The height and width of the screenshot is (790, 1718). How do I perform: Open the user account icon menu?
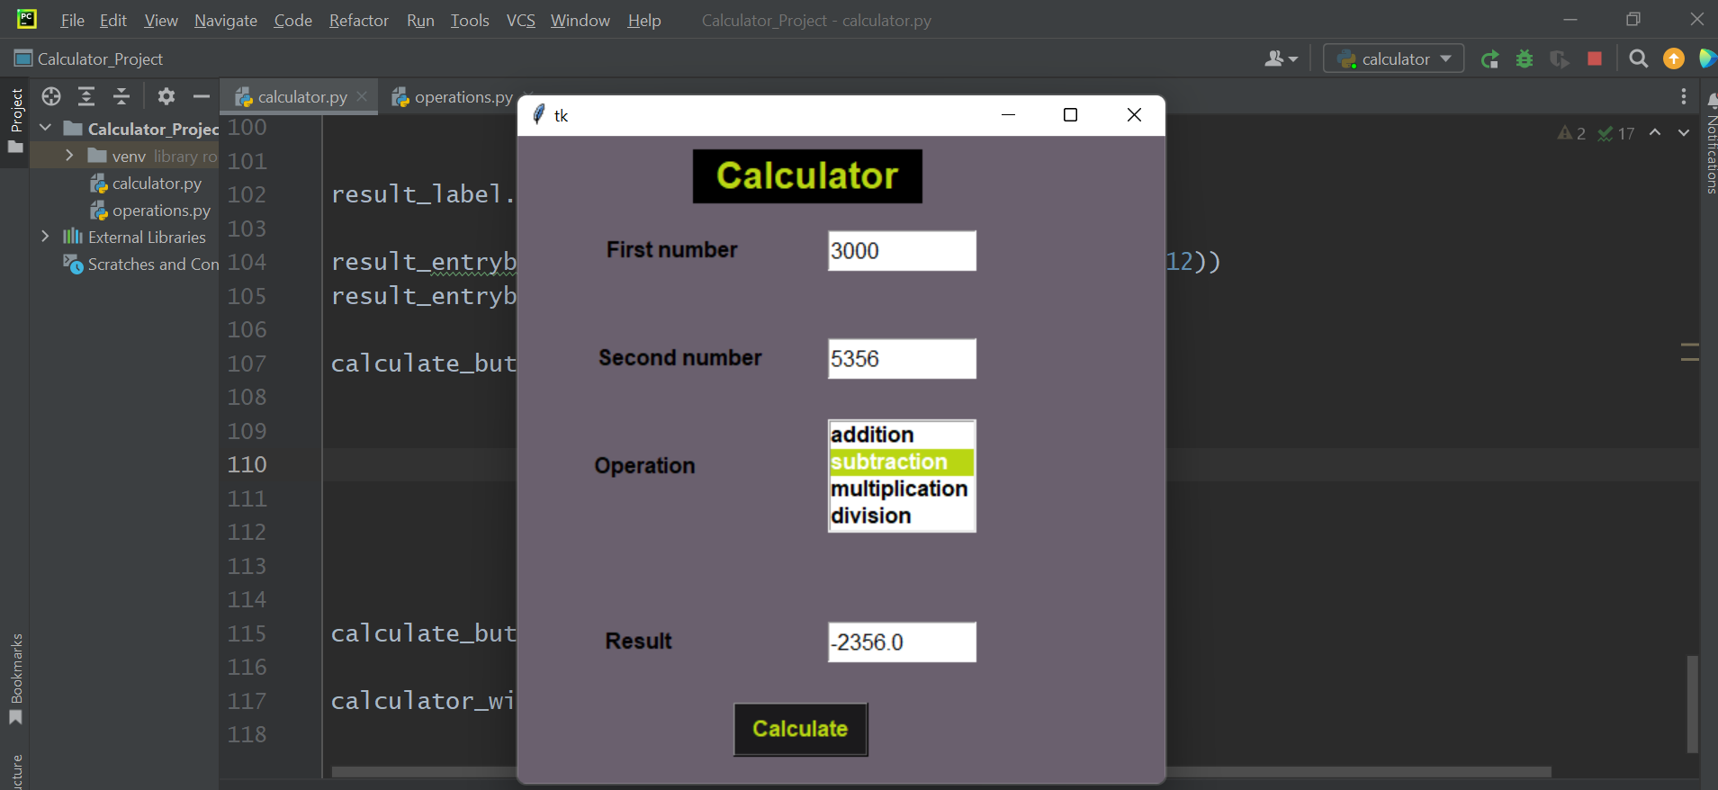[1281, 59]
